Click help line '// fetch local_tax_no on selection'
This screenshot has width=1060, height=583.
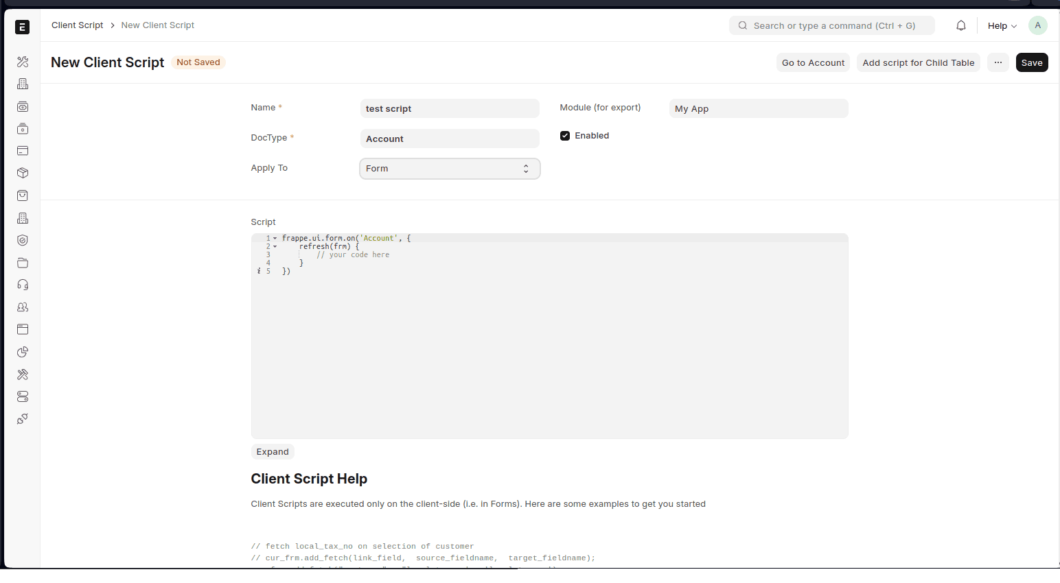tap(362, 547)
